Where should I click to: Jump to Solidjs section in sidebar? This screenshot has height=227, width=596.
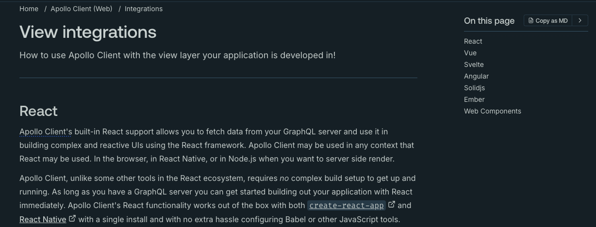tap(474, 88)
